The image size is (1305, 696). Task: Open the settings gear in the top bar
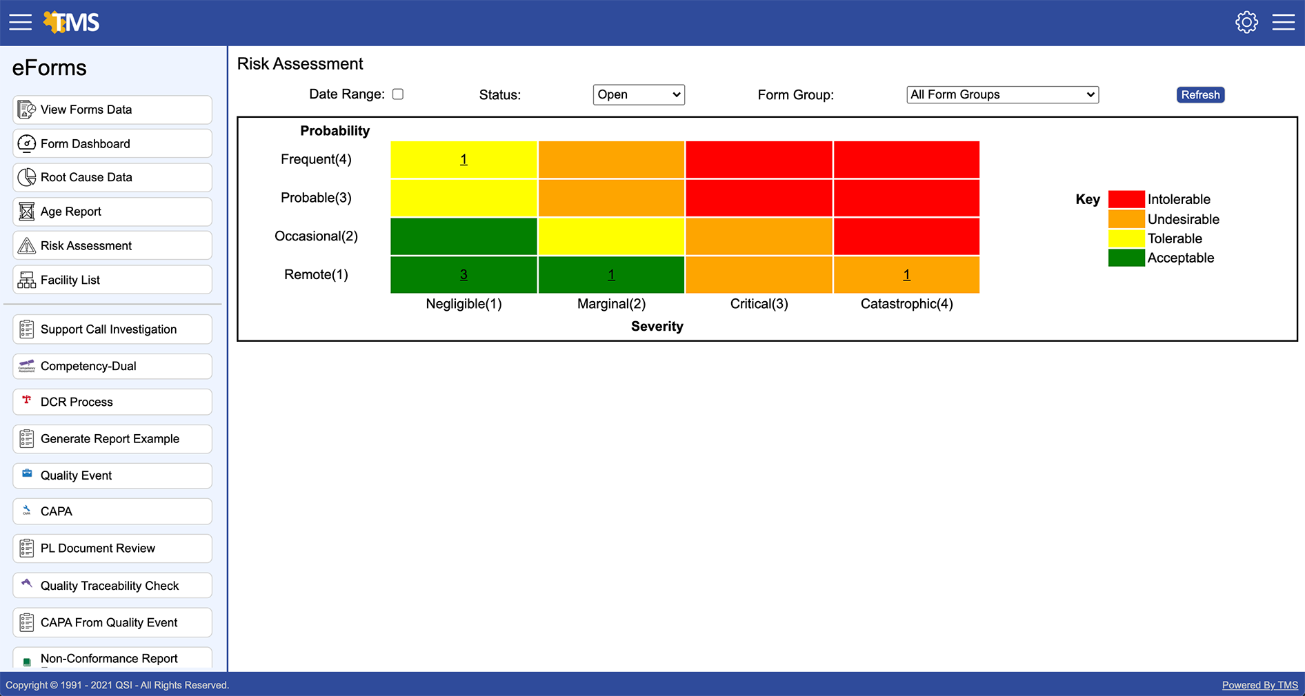click(x=1246, y=21)
